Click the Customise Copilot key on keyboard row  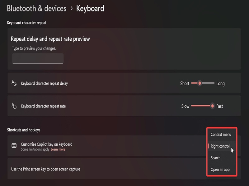(124, 146)
